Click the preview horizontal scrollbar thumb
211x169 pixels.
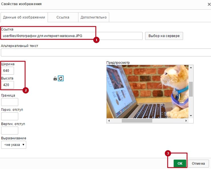point(137,121)
